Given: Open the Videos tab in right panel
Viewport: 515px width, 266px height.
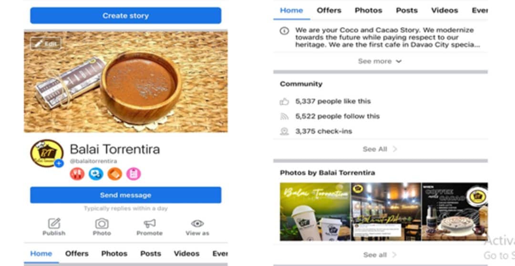Looking at the screenshot, I should point(444,10).
